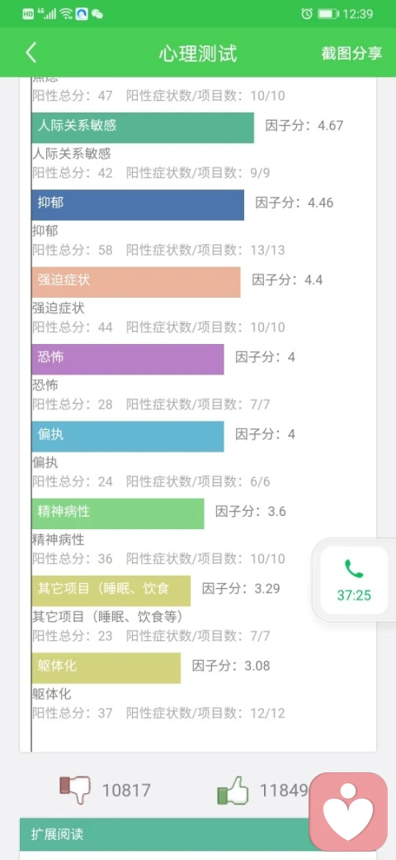Select the 躯体化 bar
This screenshot has width=396, height=860.
coord(106,668)
